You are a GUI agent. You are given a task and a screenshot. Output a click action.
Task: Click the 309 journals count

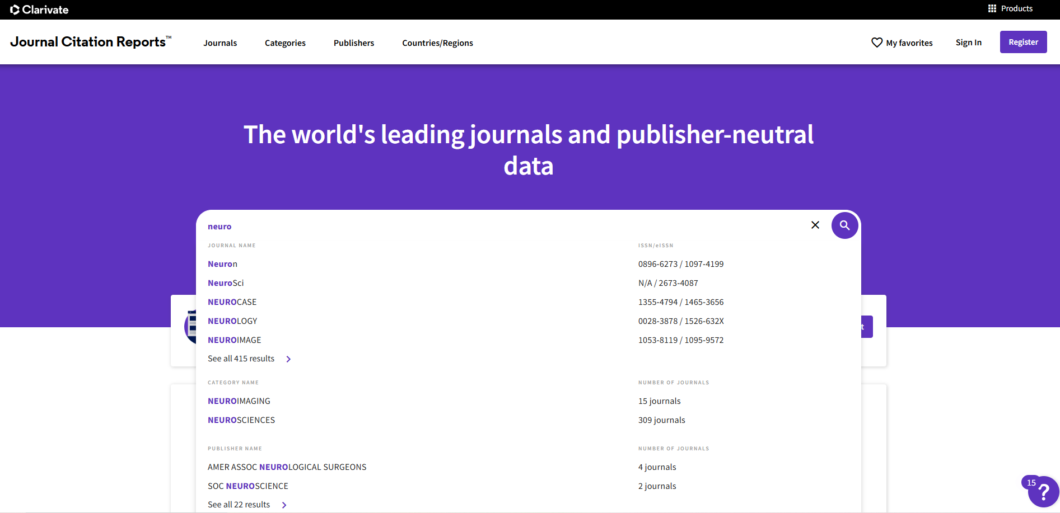click(661, 420)
